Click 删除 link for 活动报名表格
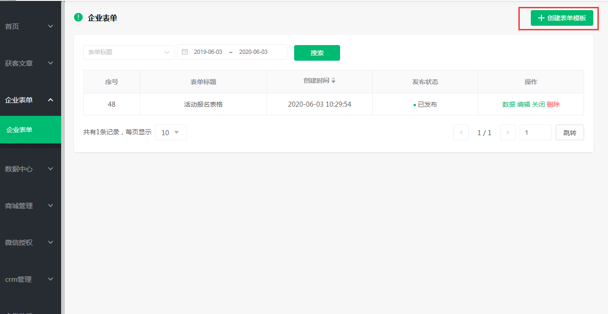The width and height of the screenshot is (608, 314). (x=553, y=104)
